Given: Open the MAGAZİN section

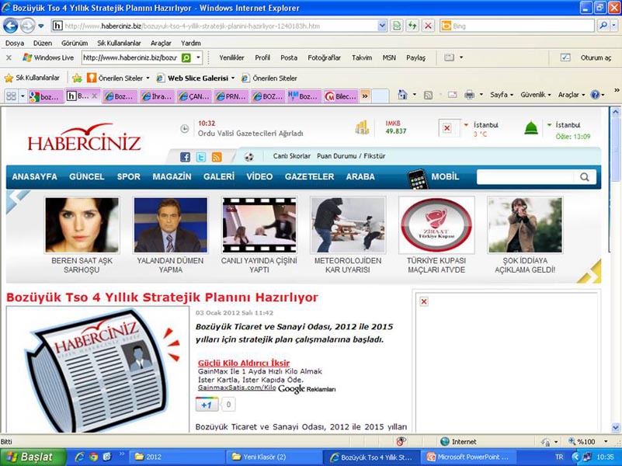Looking at the screenshot, I should tap(172, 177).
